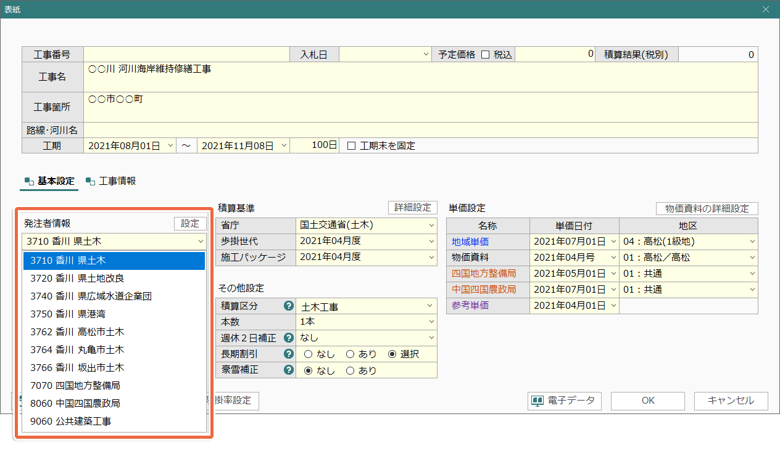The width and height of the screenshot is (780, 456).
Task: Switch to the 工事情報 tab
Action: (112, 181)
